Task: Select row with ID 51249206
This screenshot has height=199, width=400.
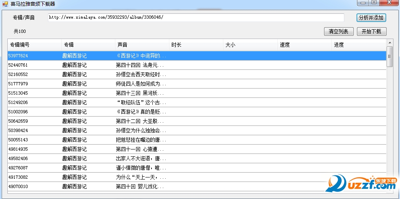Action: pos(197,103)
